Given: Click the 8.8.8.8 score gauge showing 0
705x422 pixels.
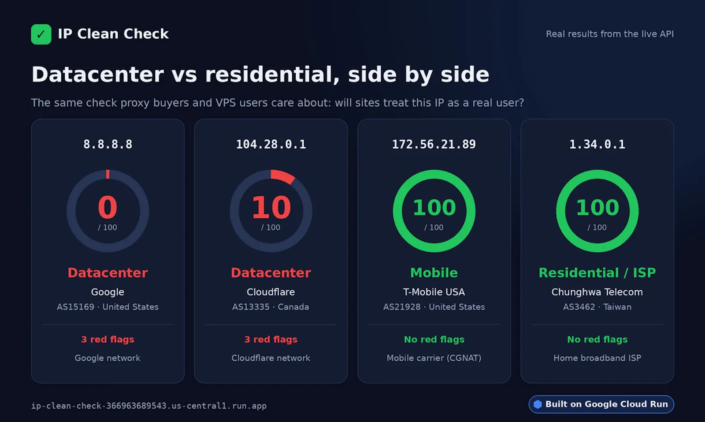Looking at the screenshot, I should click(x=108, y=211).
